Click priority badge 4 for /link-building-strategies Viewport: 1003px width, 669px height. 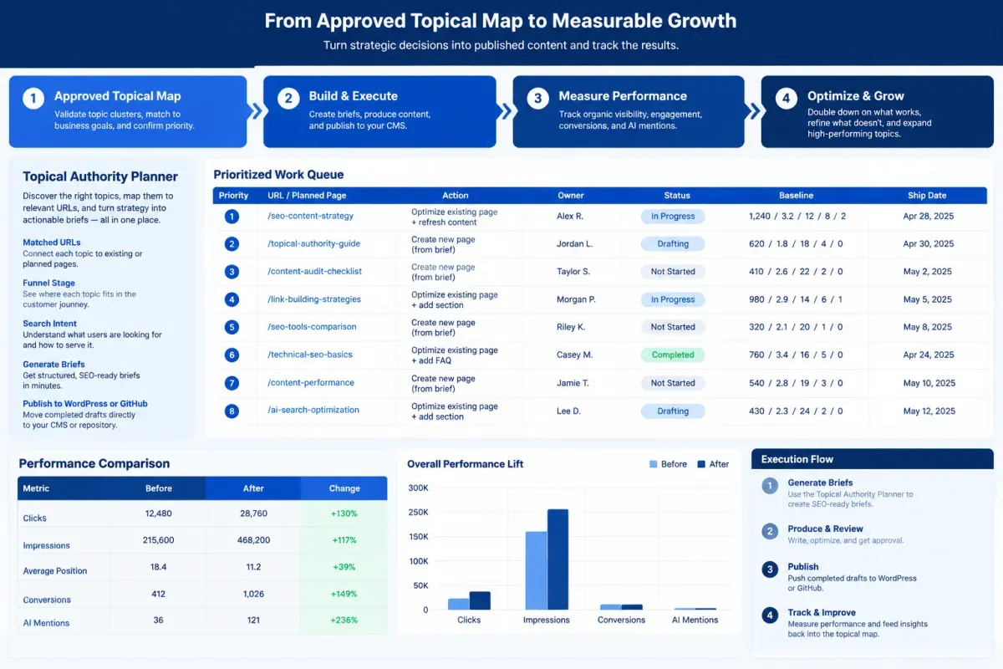[232, 299]
